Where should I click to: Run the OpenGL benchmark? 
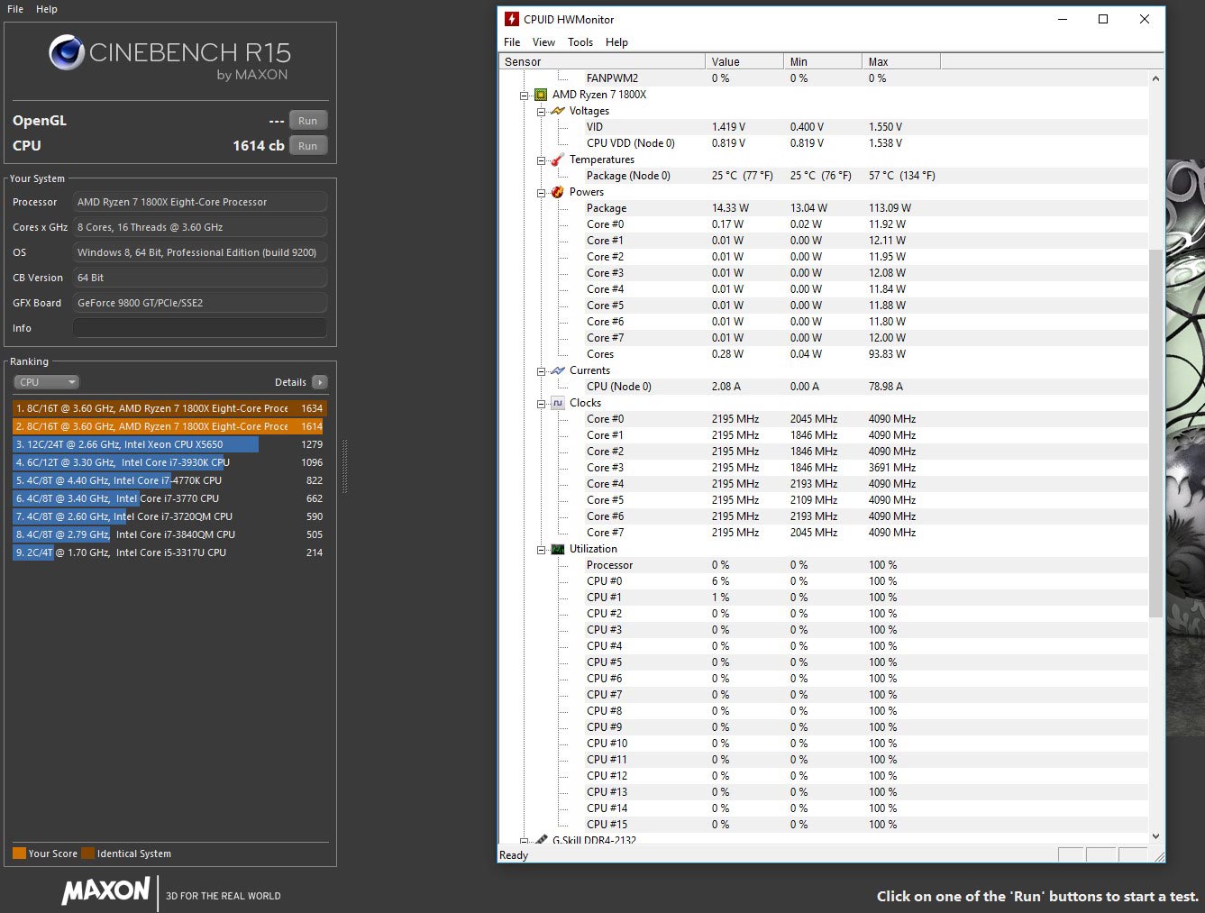click(x=307, y=121)
